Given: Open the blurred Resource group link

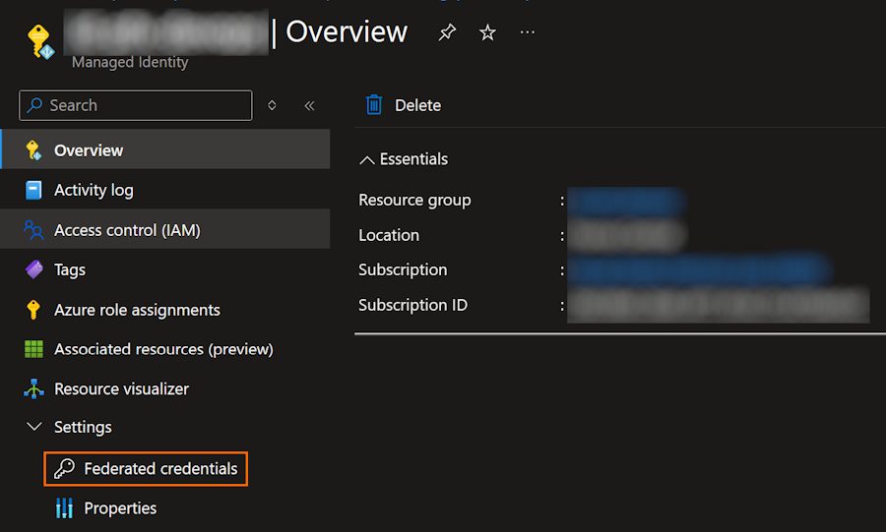Looking at the screenshot, I should (626, 201).
